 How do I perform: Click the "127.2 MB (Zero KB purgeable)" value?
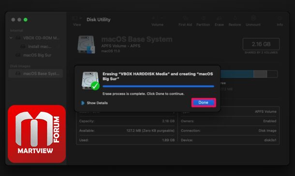pyautogui.click(x=150, y=131)
